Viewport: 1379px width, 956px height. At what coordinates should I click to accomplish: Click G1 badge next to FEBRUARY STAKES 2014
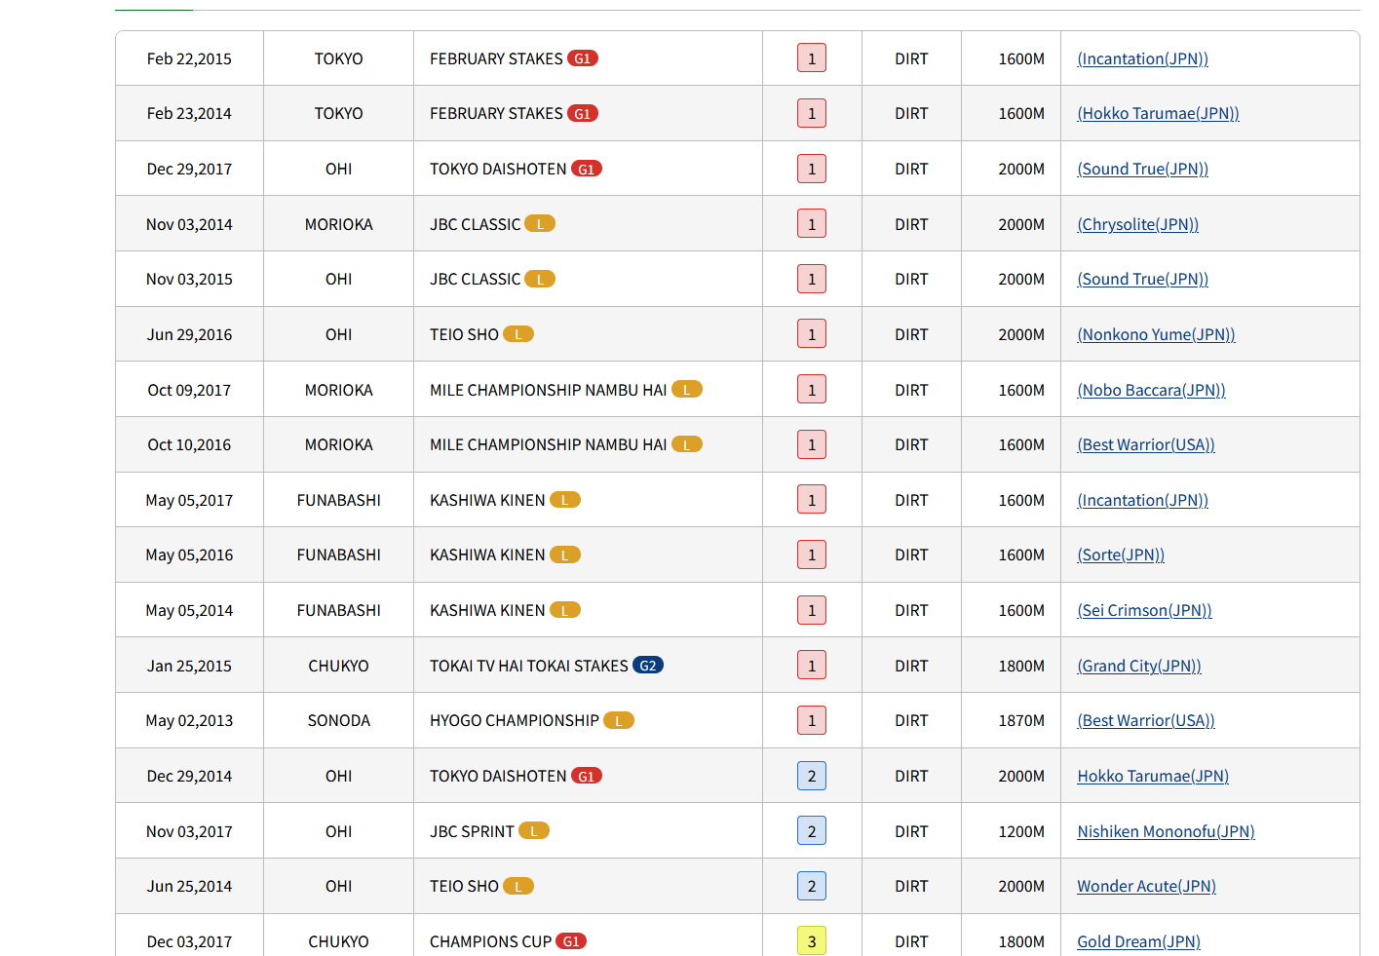coord(583,113)
